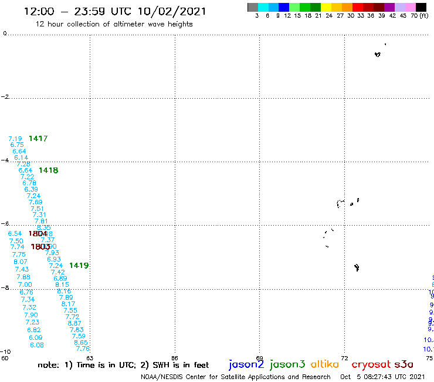Click the green 1417 time label
This screenshot has height=382, width=434.
[x=38, y=139]
